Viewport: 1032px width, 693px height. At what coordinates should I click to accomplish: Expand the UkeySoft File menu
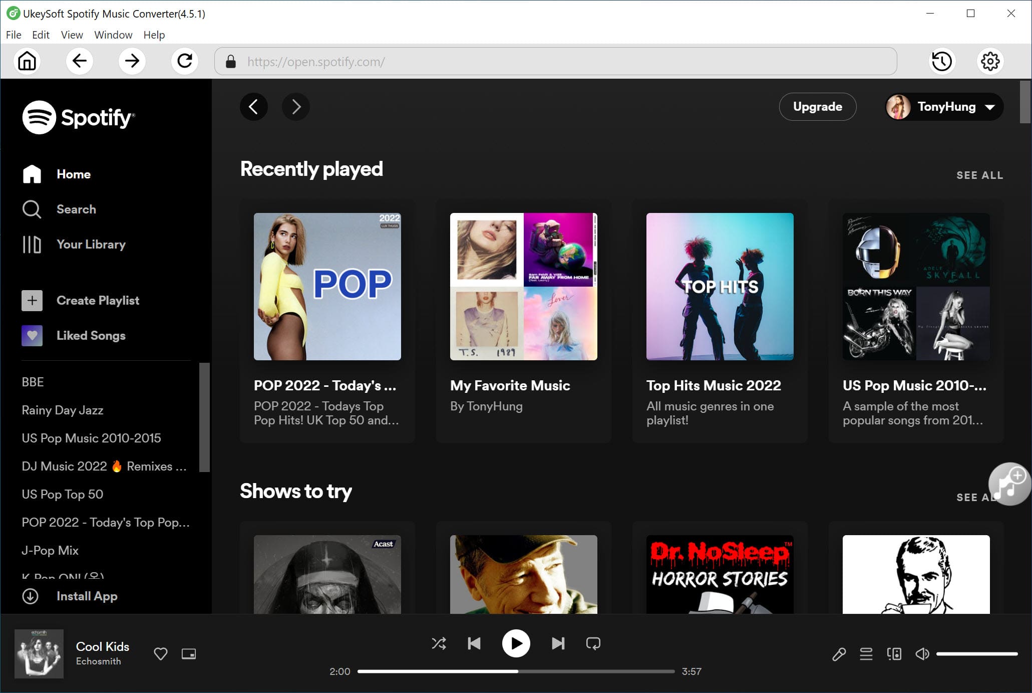click(x=13, y=34)
